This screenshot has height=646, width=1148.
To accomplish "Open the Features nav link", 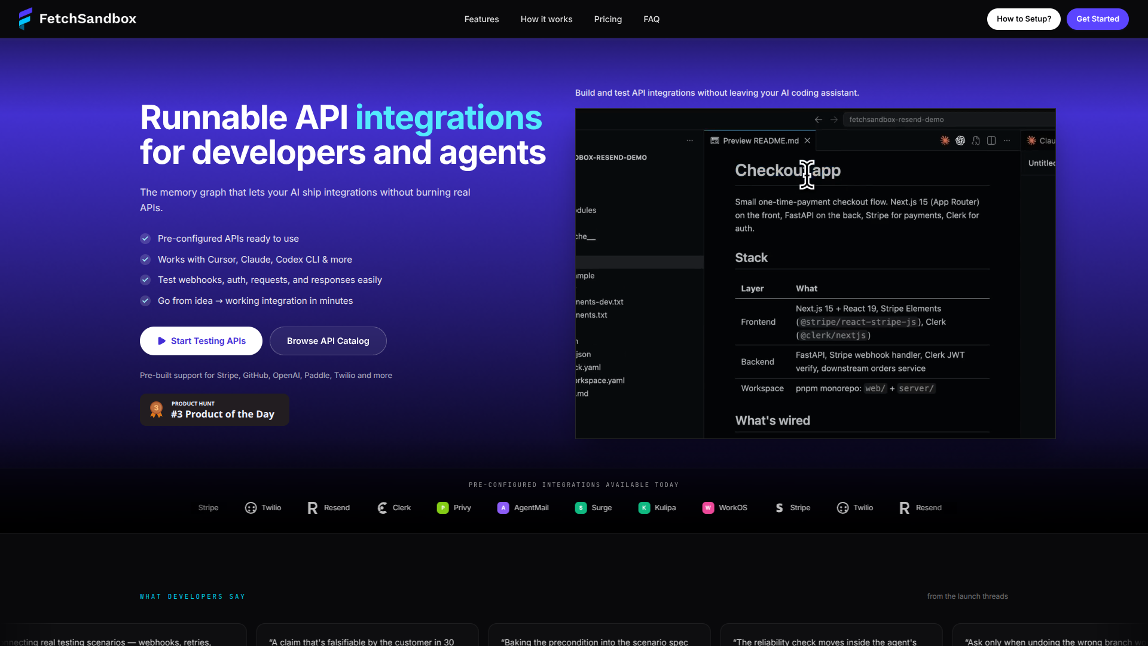I will tap(481, 19).
